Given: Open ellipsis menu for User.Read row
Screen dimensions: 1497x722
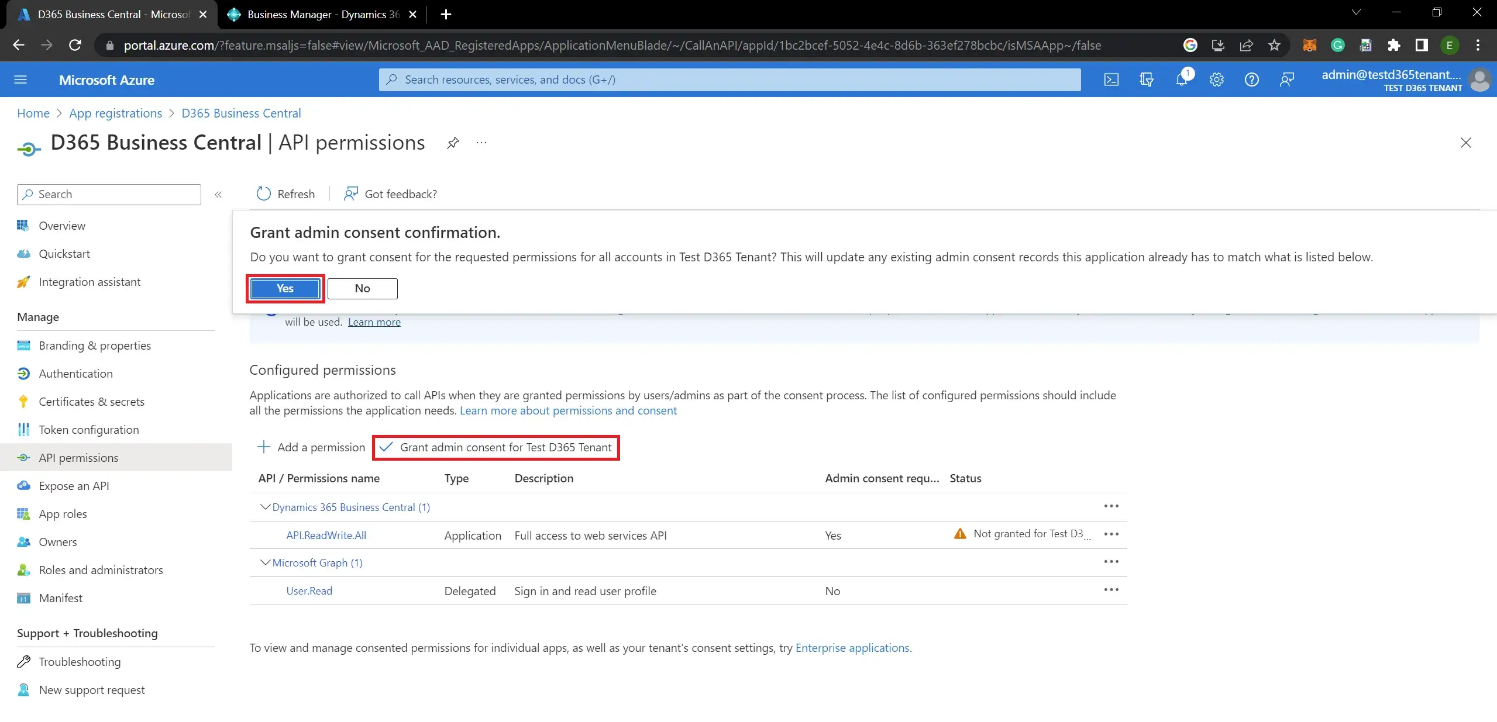Looking at the screenshot, I should click(1111, 590).
